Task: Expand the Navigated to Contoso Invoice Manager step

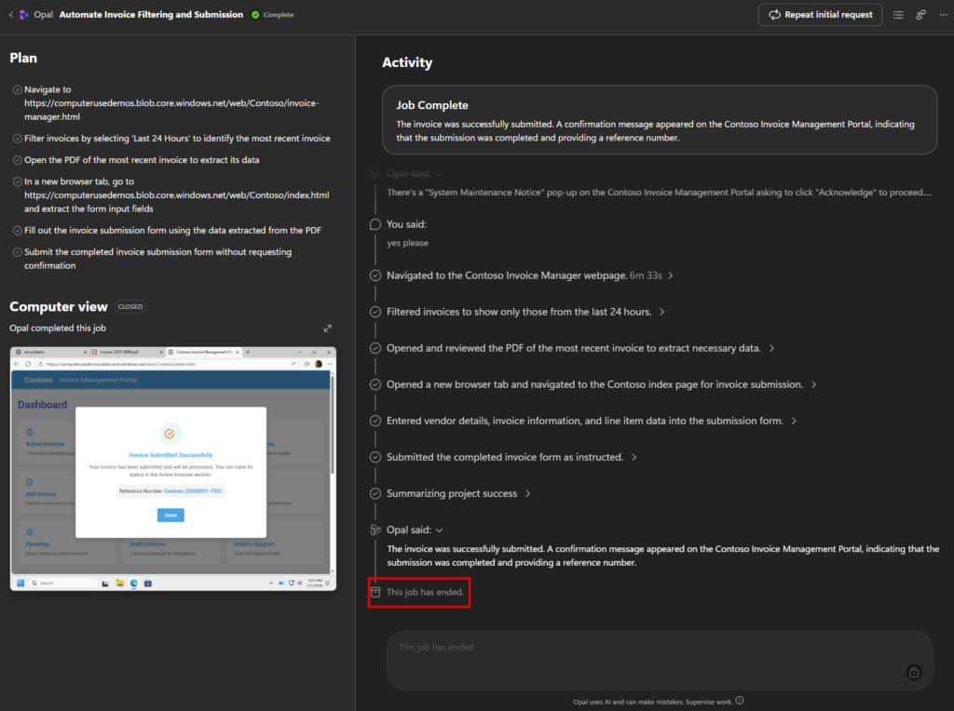Action: tap(671, 275)
